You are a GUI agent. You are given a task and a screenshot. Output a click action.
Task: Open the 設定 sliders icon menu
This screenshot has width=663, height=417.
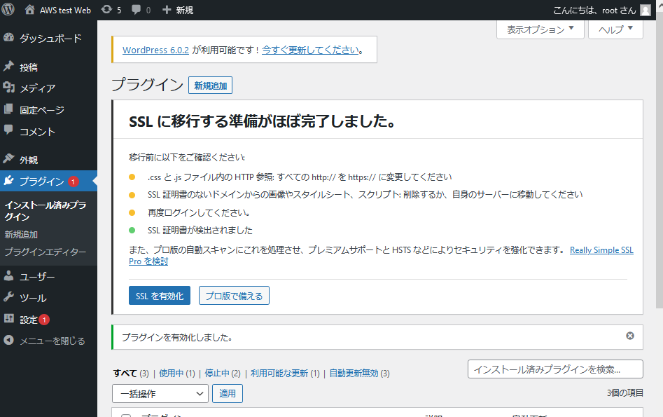8,319
